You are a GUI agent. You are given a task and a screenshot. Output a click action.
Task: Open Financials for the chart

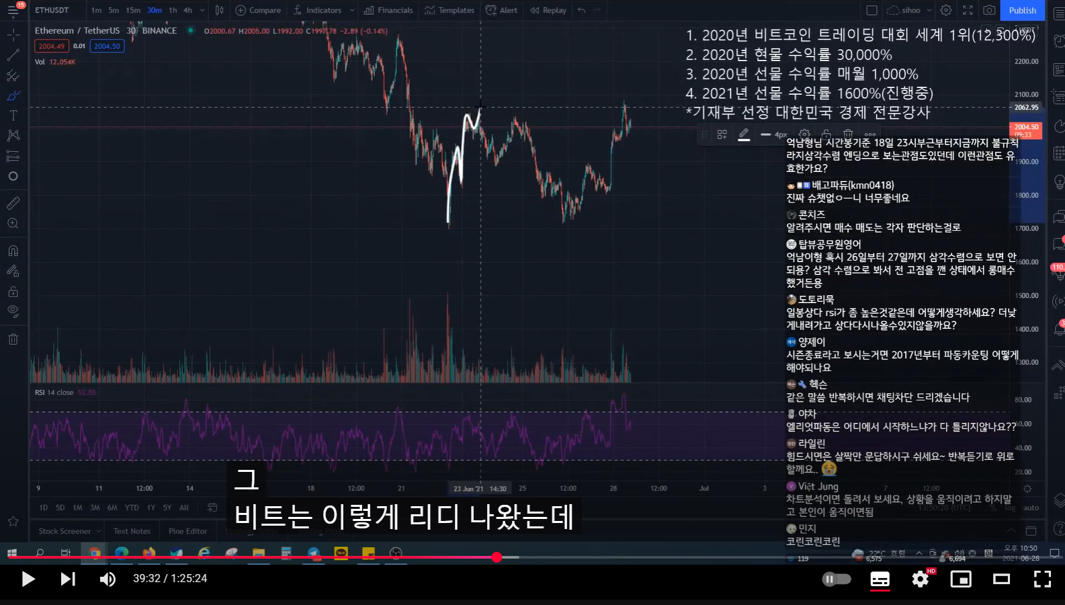[388, 10]
